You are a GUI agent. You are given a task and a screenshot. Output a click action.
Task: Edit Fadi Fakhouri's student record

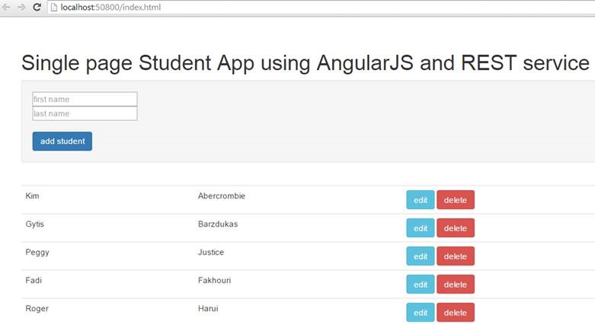(420, 284)
